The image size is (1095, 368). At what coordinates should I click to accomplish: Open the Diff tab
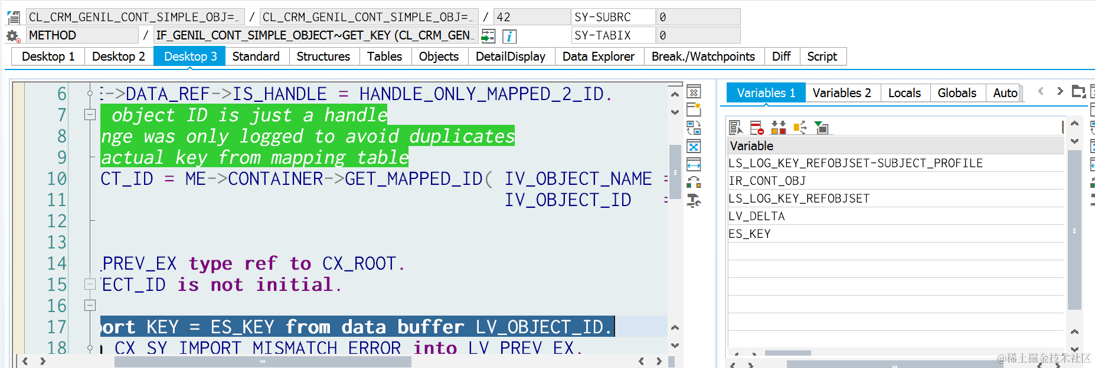pos(781,57)
